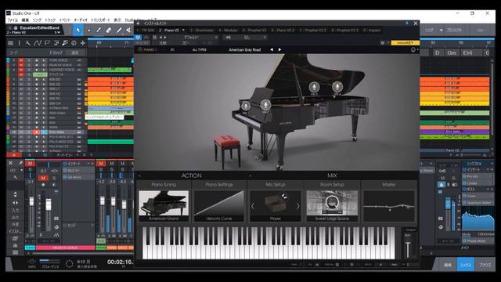The image size is (501, 282).
Task: Click microphone icon over piano lid right
Action: [337, 87]
